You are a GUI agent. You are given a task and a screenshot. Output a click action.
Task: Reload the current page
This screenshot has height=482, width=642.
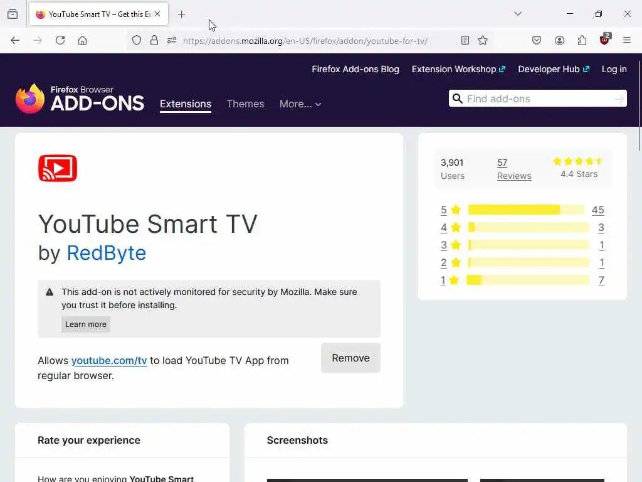(60, 40)
